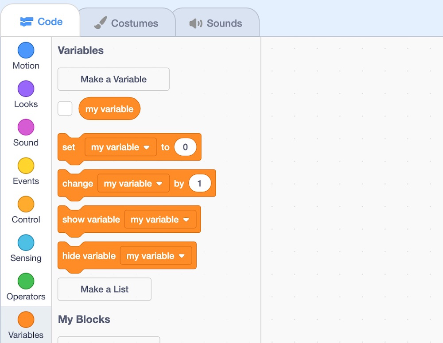Switch to the Sounds tab
This screenshot has width=443, height=343.
[216, 23]
